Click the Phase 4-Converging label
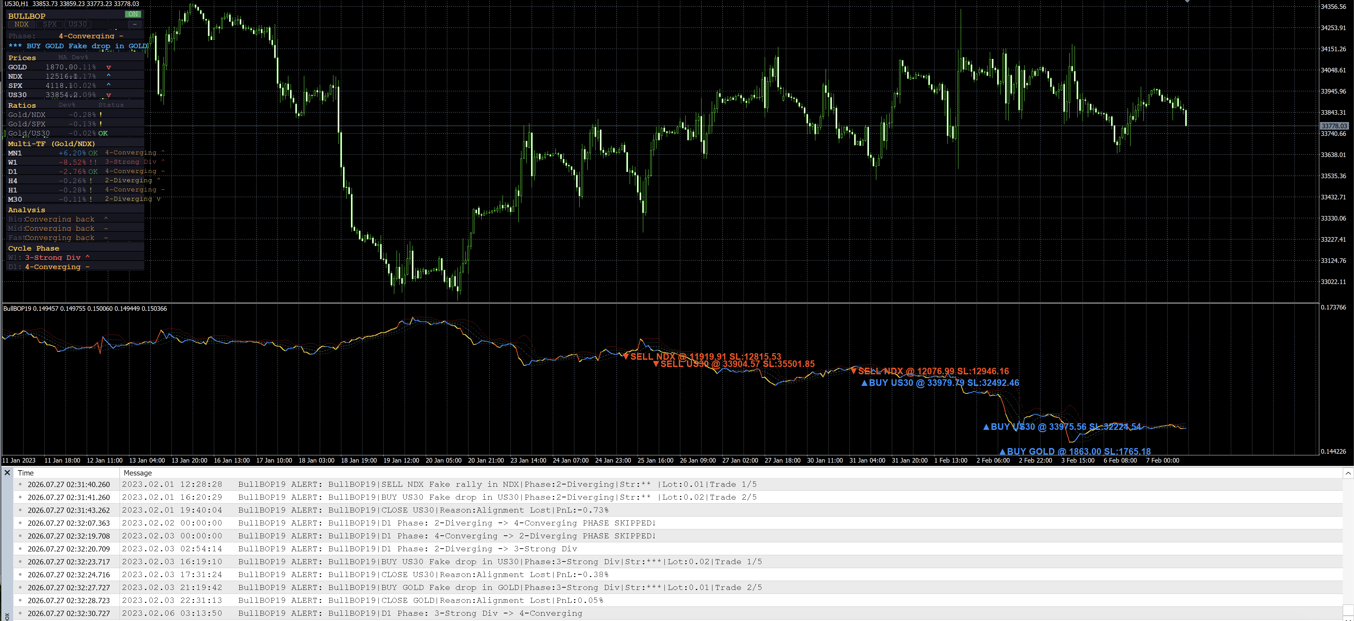The height and width of the screenshot is (621, 1354). tap(91, 36)
